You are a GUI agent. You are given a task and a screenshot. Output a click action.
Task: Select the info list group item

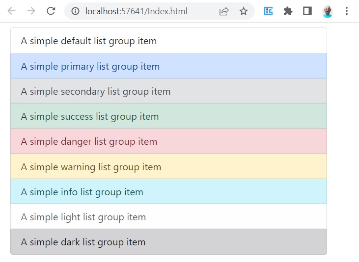[168, 191]
